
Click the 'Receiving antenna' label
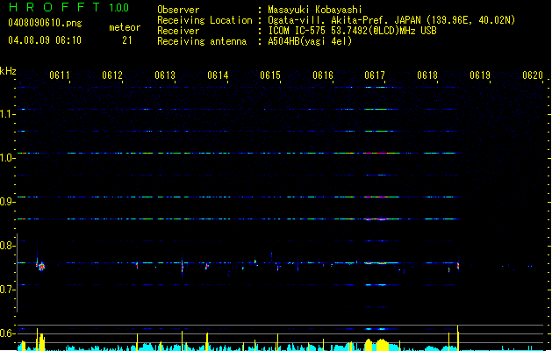pyautogui.click(x=202, y=41)
